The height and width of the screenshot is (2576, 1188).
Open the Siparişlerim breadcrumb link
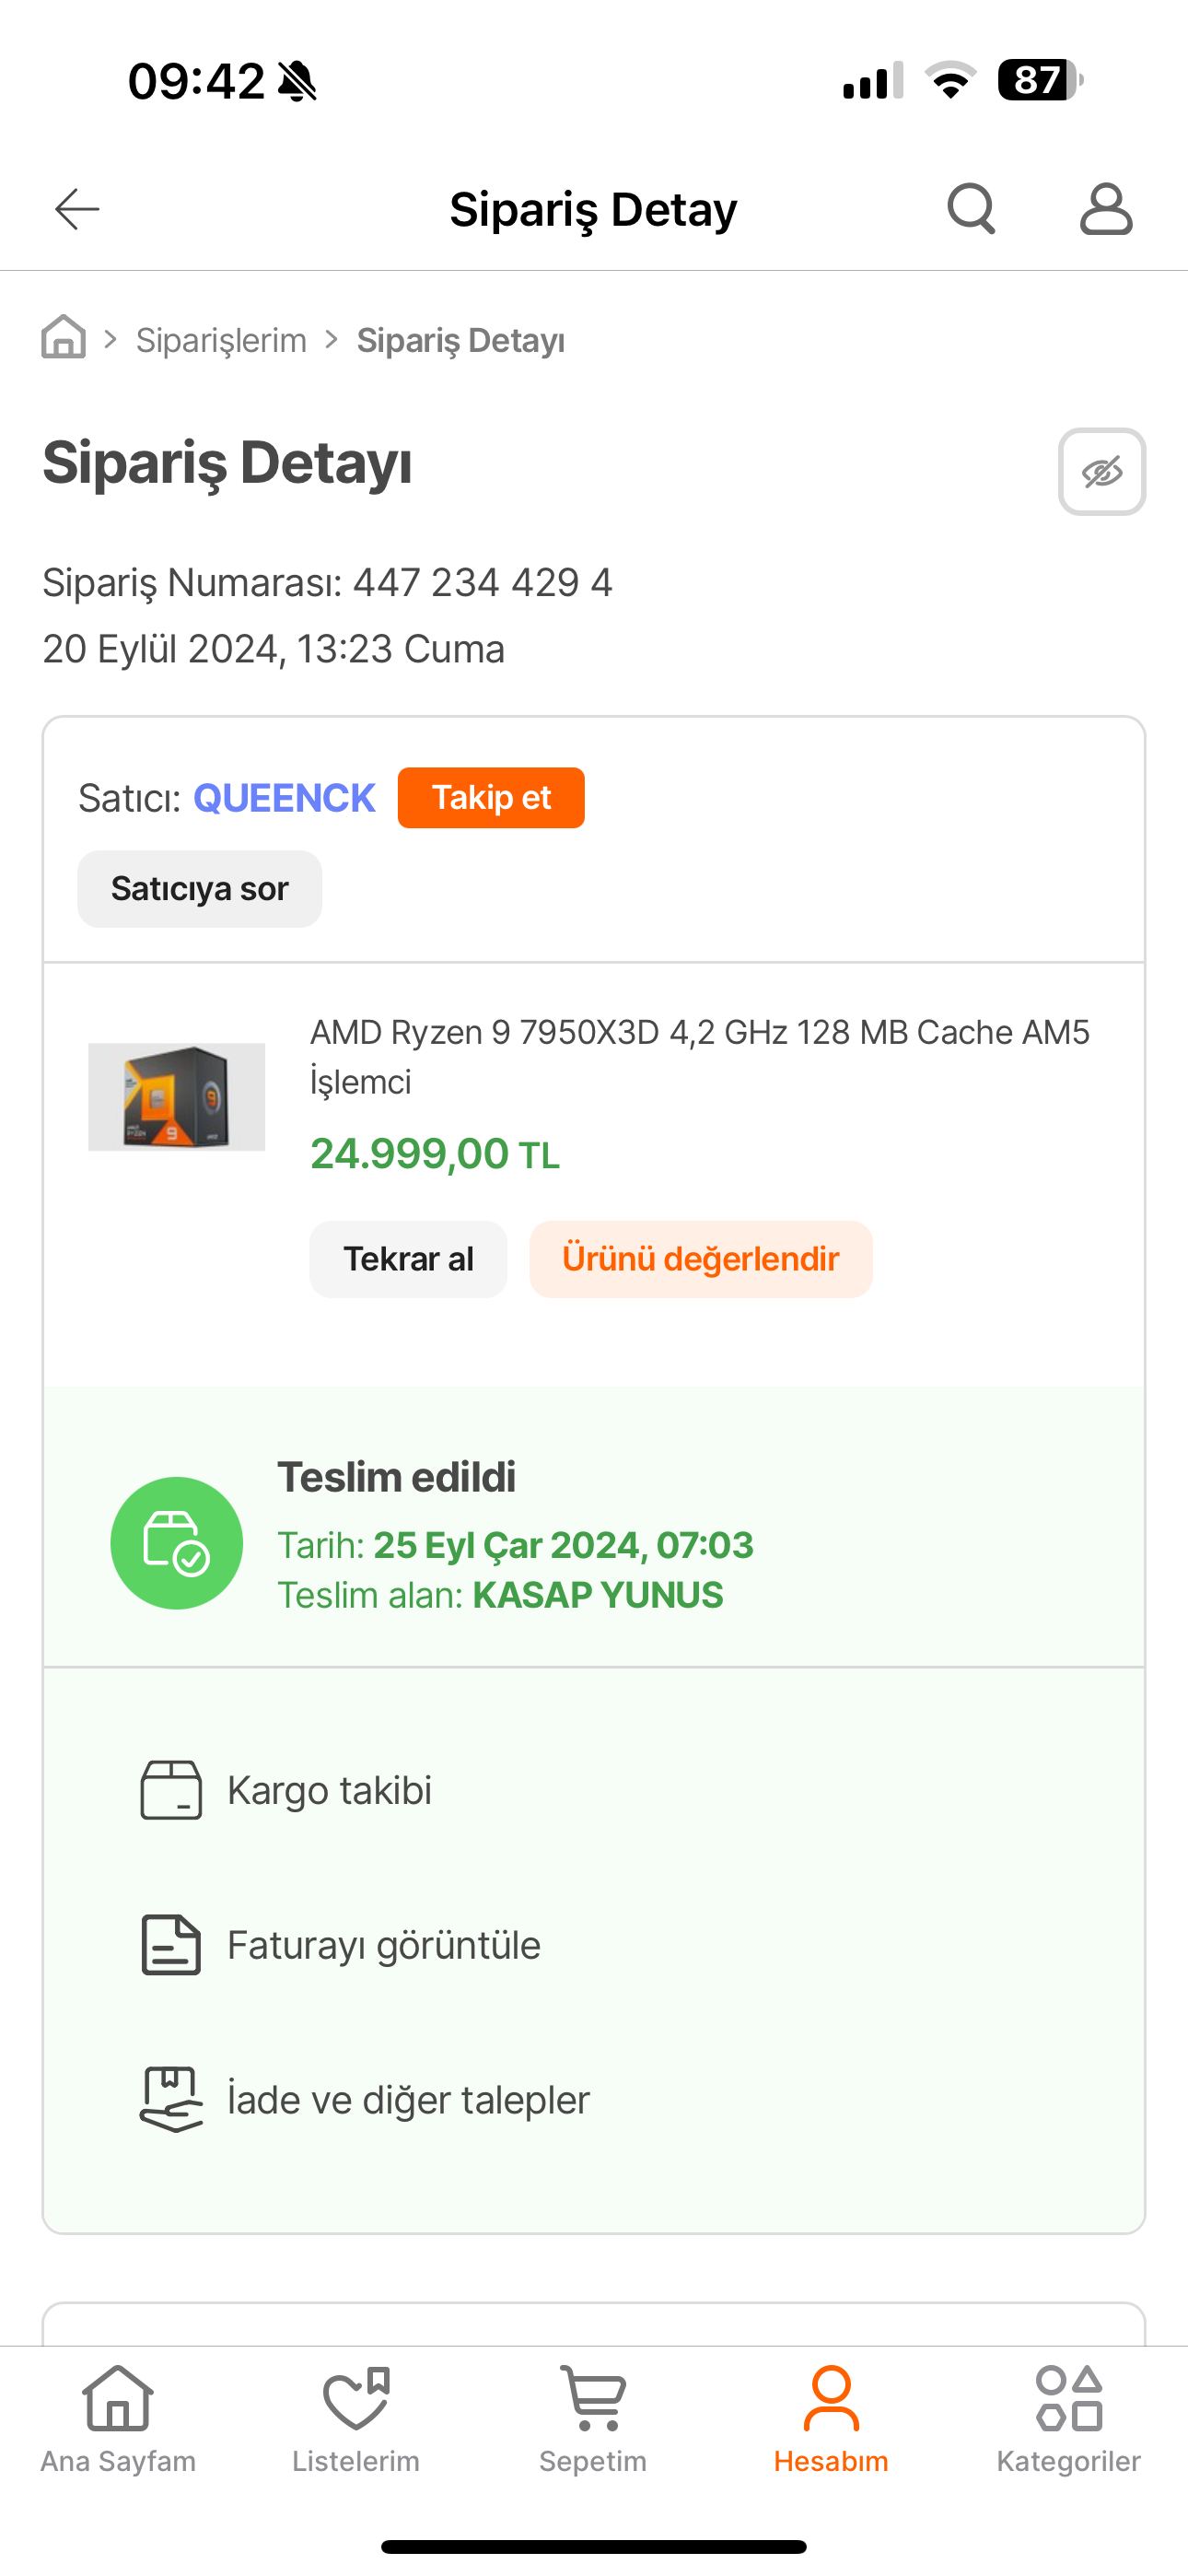coord(221,340)
